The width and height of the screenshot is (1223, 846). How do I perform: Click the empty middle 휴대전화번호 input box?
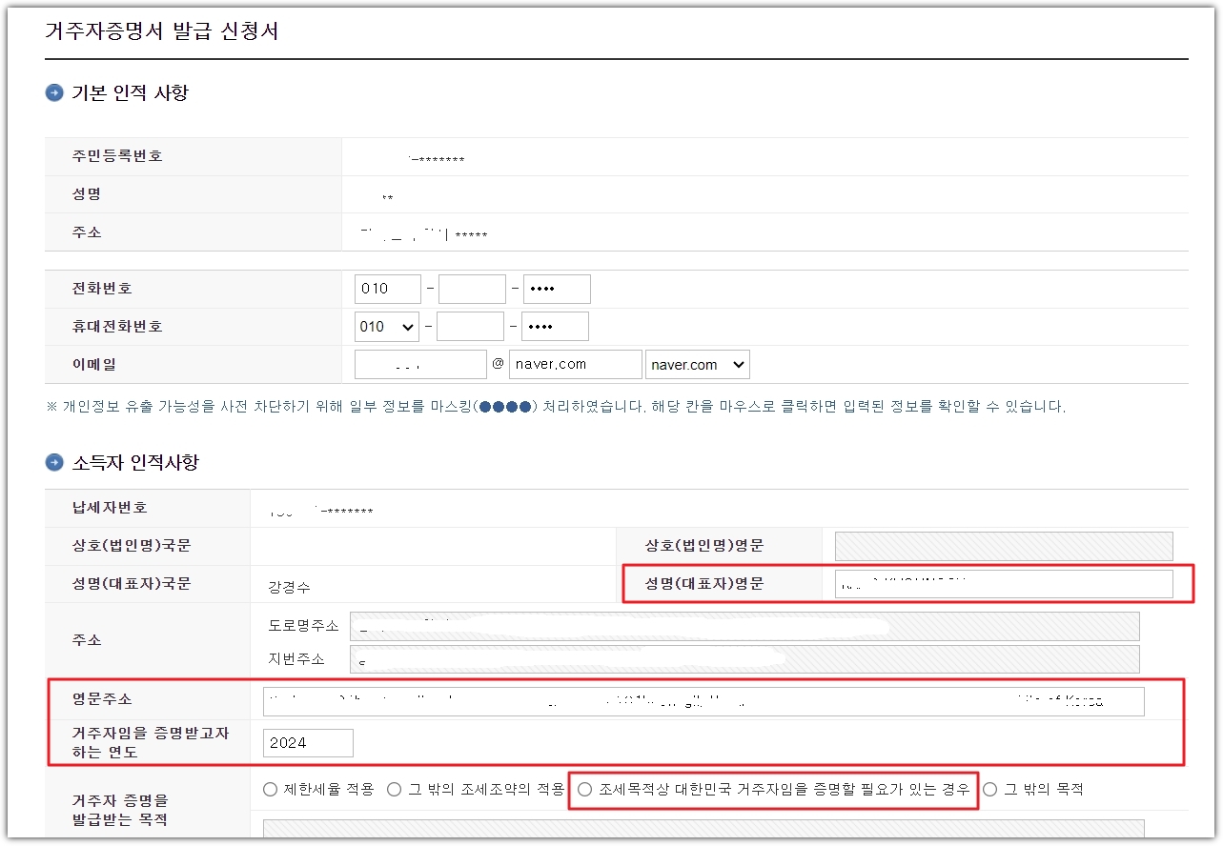[x=470, y=326]
